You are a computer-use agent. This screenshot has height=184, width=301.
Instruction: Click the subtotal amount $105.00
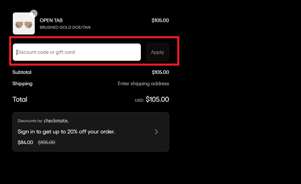(160, 72)
